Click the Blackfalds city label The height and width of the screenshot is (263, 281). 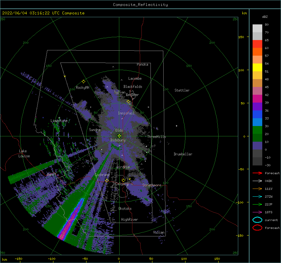[x=133, y=87]
